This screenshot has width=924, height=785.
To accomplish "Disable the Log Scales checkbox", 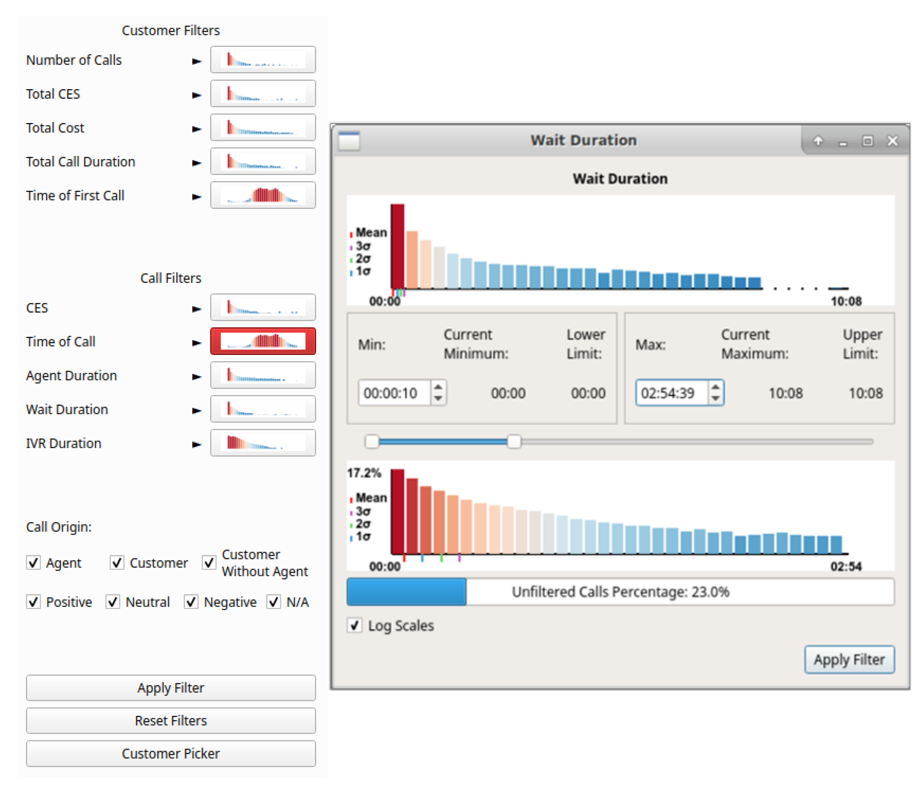I will 354,625.
